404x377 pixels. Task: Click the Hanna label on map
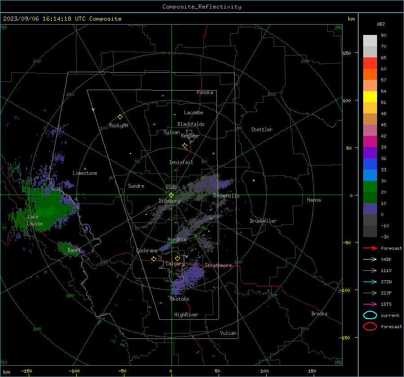[314, 200]
